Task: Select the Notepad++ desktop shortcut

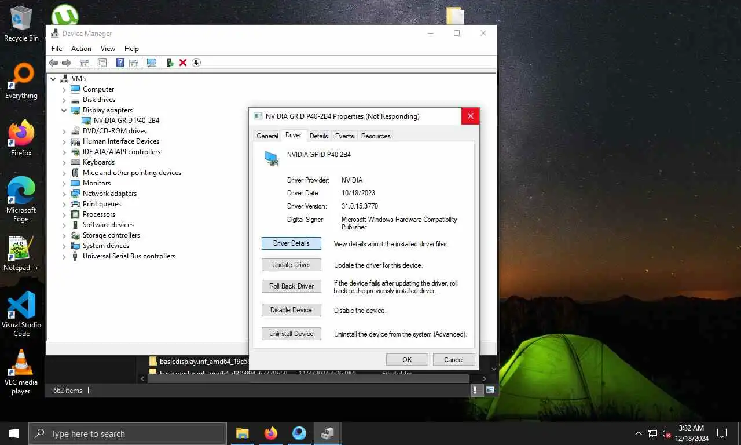Action: click(x=21, y=253)
